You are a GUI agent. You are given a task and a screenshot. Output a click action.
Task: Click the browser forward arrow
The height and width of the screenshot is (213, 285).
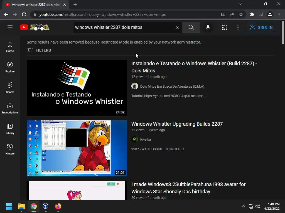tap(15, 14)
